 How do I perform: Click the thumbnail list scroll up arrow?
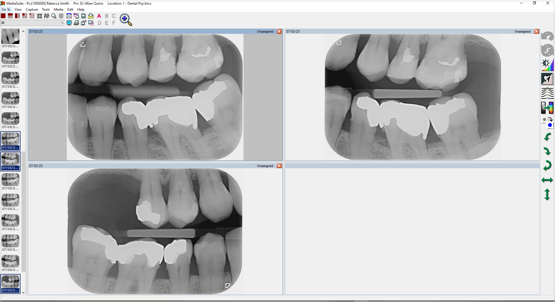coord(23,31)
